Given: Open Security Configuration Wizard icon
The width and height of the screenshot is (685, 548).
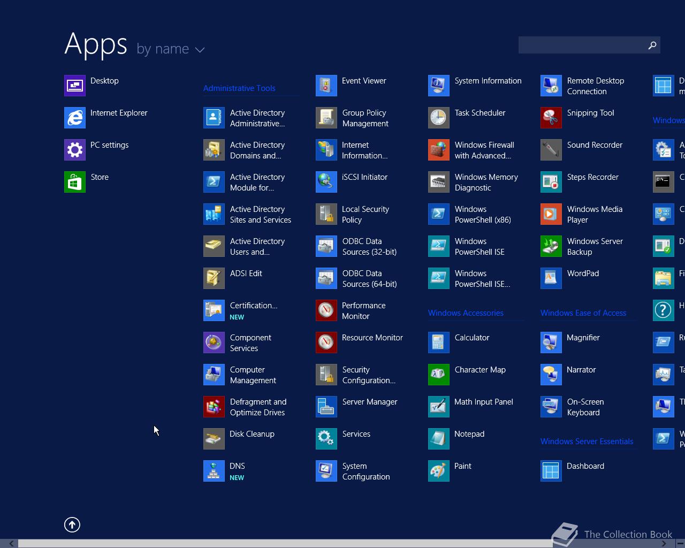Looking at the screenshot, I should coord(326,375).
